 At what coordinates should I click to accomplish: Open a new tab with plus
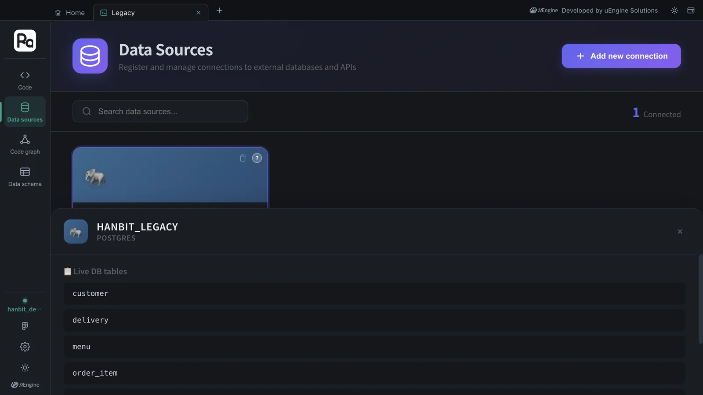click(x=219, y=11)
